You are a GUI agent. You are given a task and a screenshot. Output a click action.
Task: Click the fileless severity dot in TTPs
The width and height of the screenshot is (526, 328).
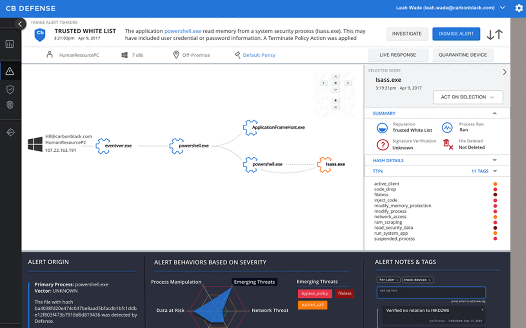point(495,195)
